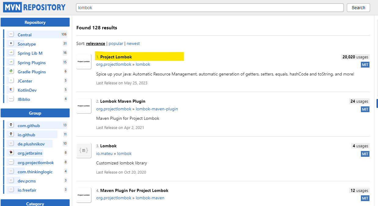Viewport: 378px width, 206px height.
Task: Open the Lombok Maven Plugin title
Action: coord(123,101)
